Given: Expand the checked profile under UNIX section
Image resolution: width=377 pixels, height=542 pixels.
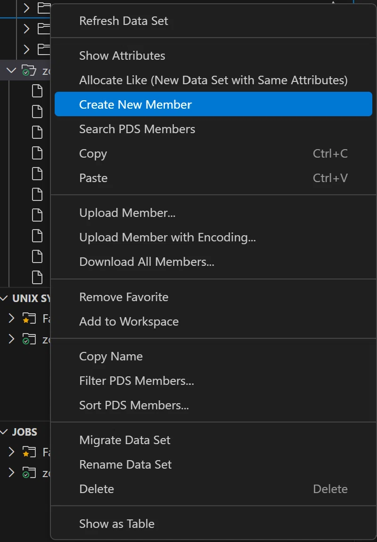Looking at the screenshot, I should 11,339.
